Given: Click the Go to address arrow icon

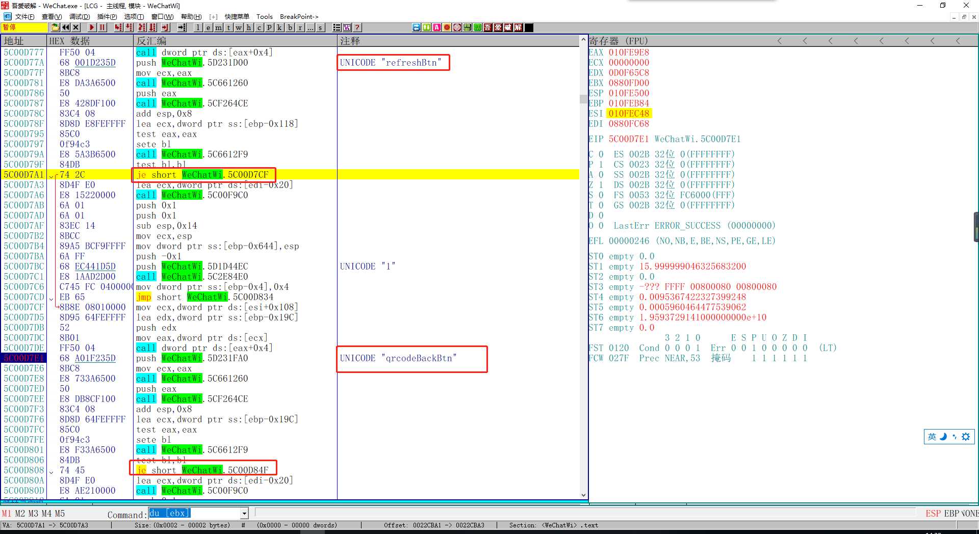Looking at the screenshot, I should click(182, 28).
